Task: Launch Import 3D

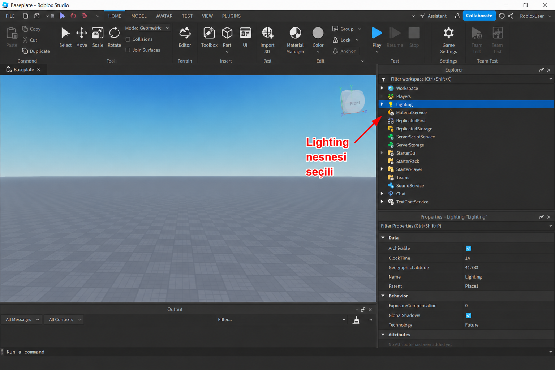Action: [x=267, y=40]
